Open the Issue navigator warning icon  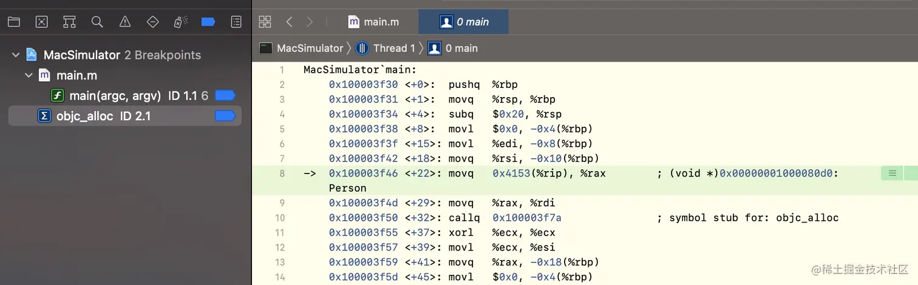(125, 22)
